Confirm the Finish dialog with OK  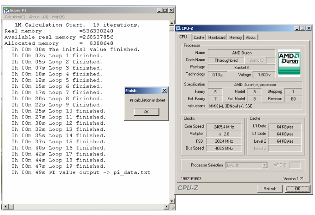coord(146,112)
